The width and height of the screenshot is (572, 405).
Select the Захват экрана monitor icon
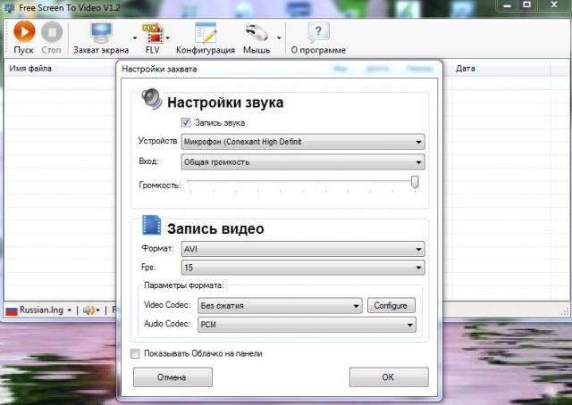(x=101, y=33)
